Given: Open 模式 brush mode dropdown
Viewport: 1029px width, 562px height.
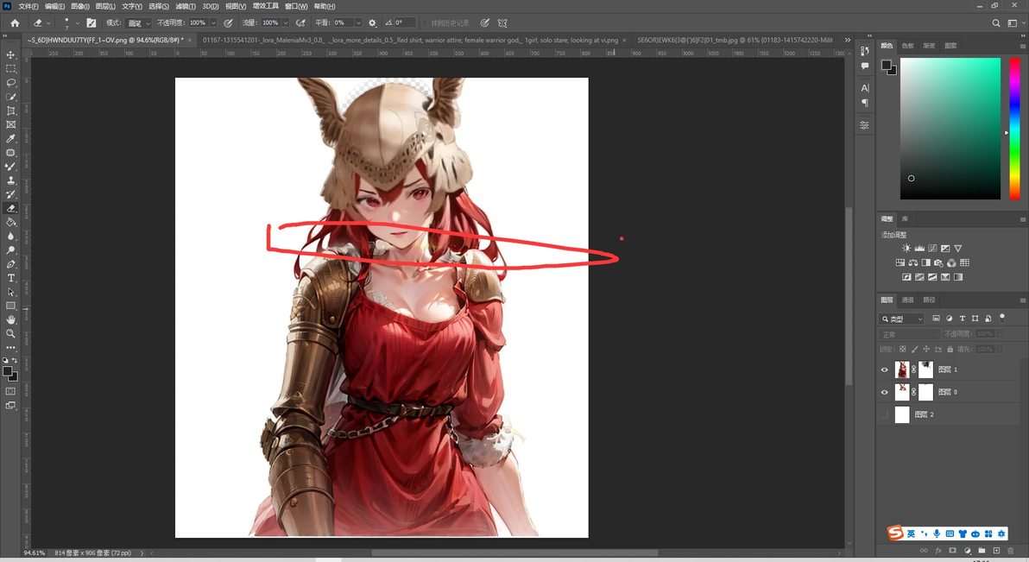Looking at the screenshot, I should click(138, 23).
